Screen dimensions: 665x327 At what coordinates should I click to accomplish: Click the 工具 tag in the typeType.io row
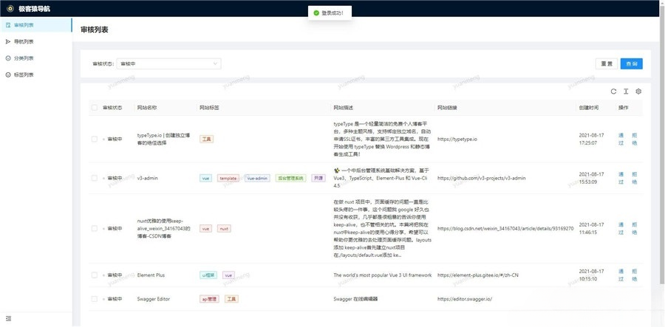pos(207,139)
